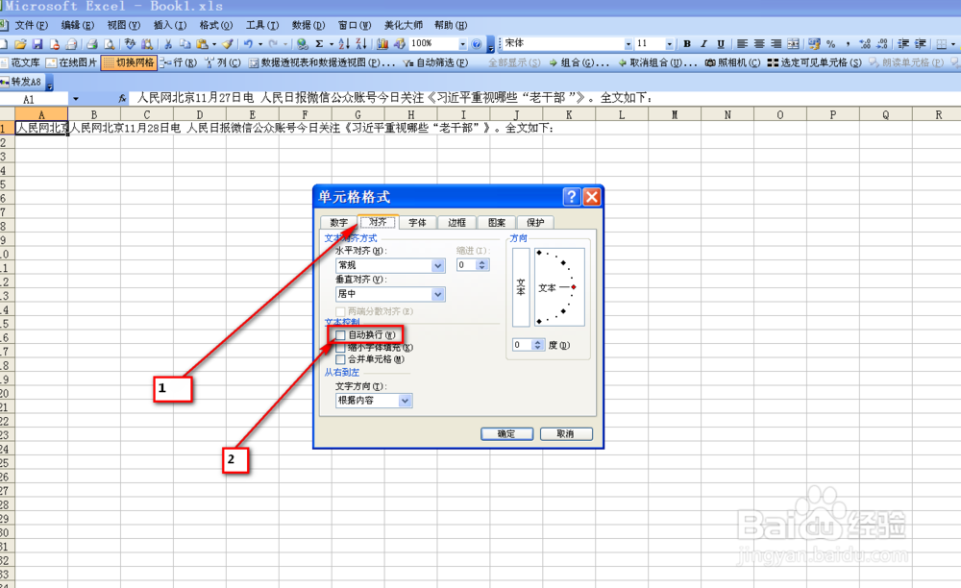This screenshot has width=961, height=588.
Task: Toggle gridlines with 切换网格 button
Action: [x=130, y=62]
